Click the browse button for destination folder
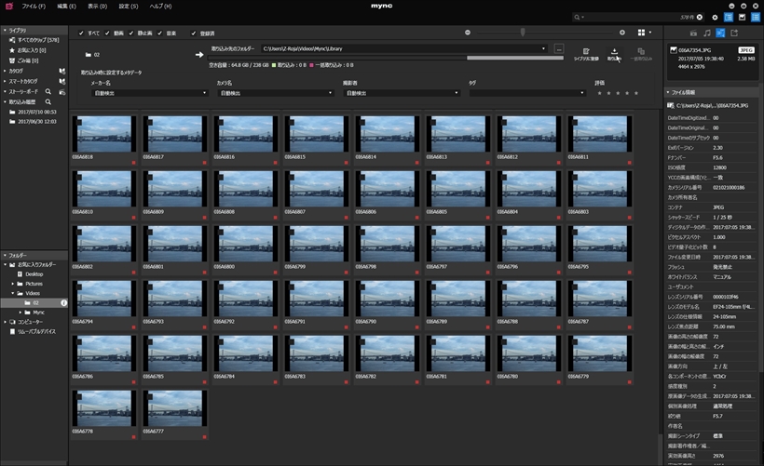Screen dimensions: 764x466 559,48
